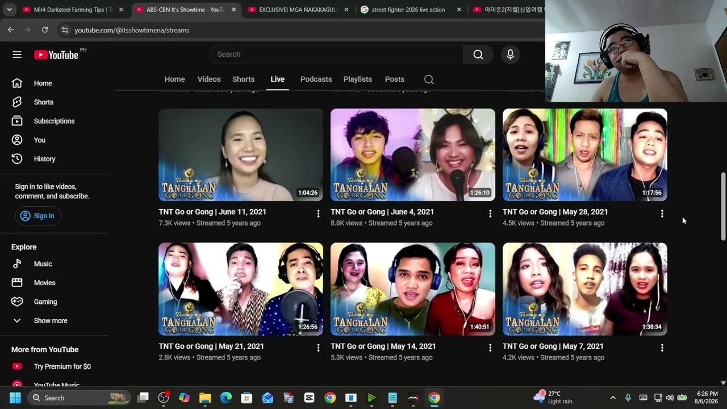Open options menu for TNT June 11, 2021 video
This screenshot has width=727, height=409.
(318, 214)
